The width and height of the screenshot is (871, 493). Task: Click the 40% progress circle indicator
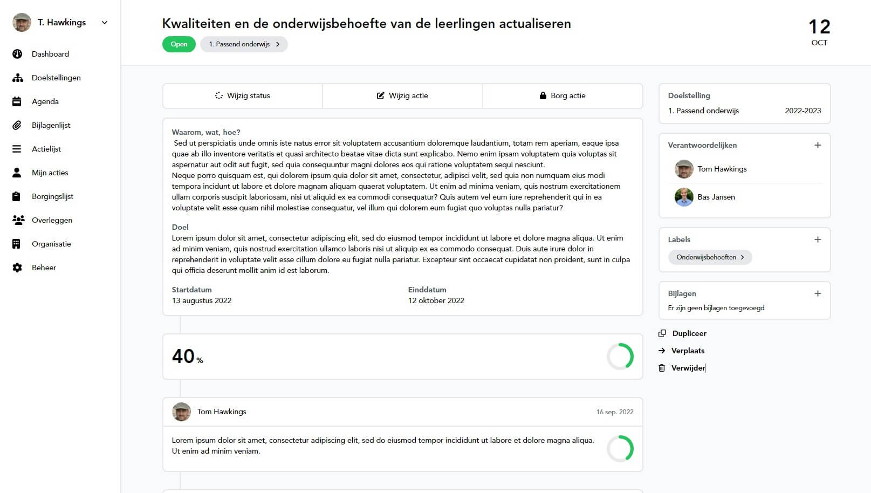[x=620, y=357]
